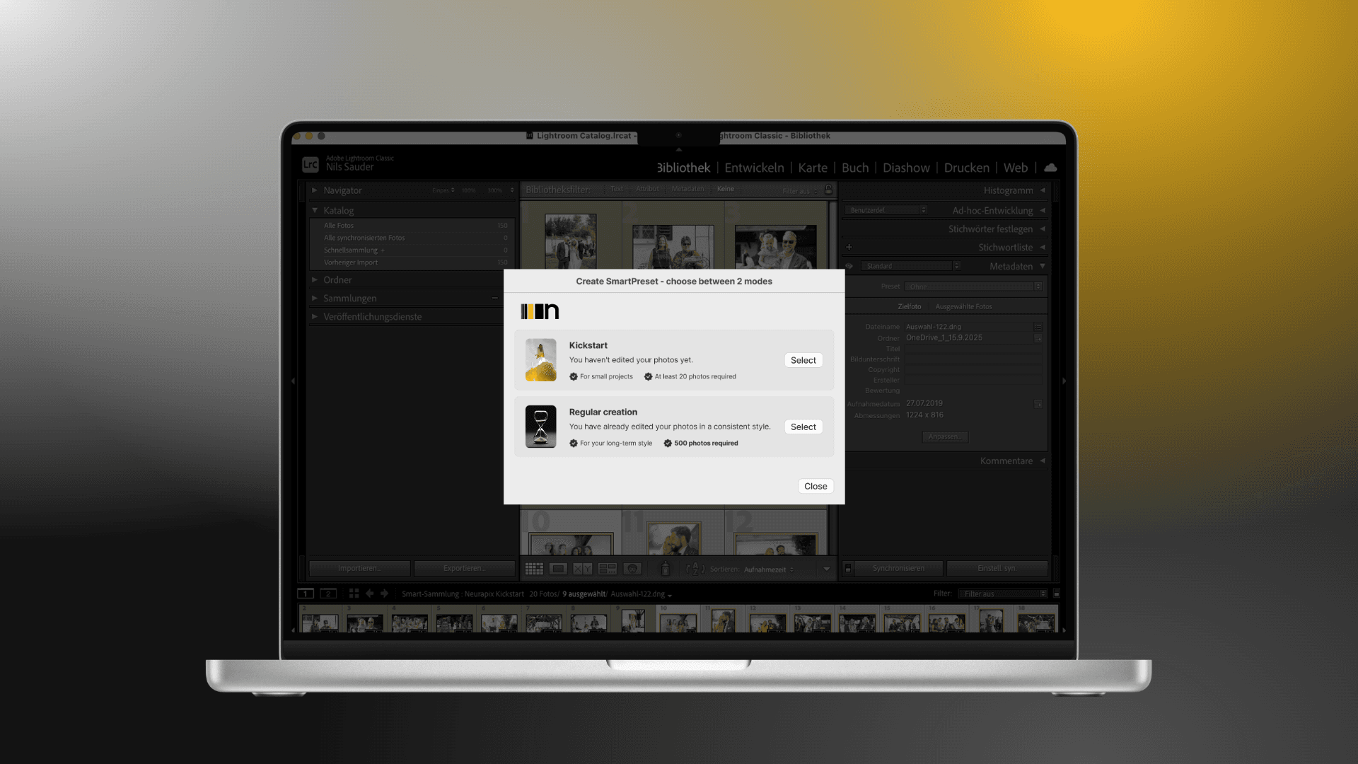Open the Survey view icon

coord(608,569)
